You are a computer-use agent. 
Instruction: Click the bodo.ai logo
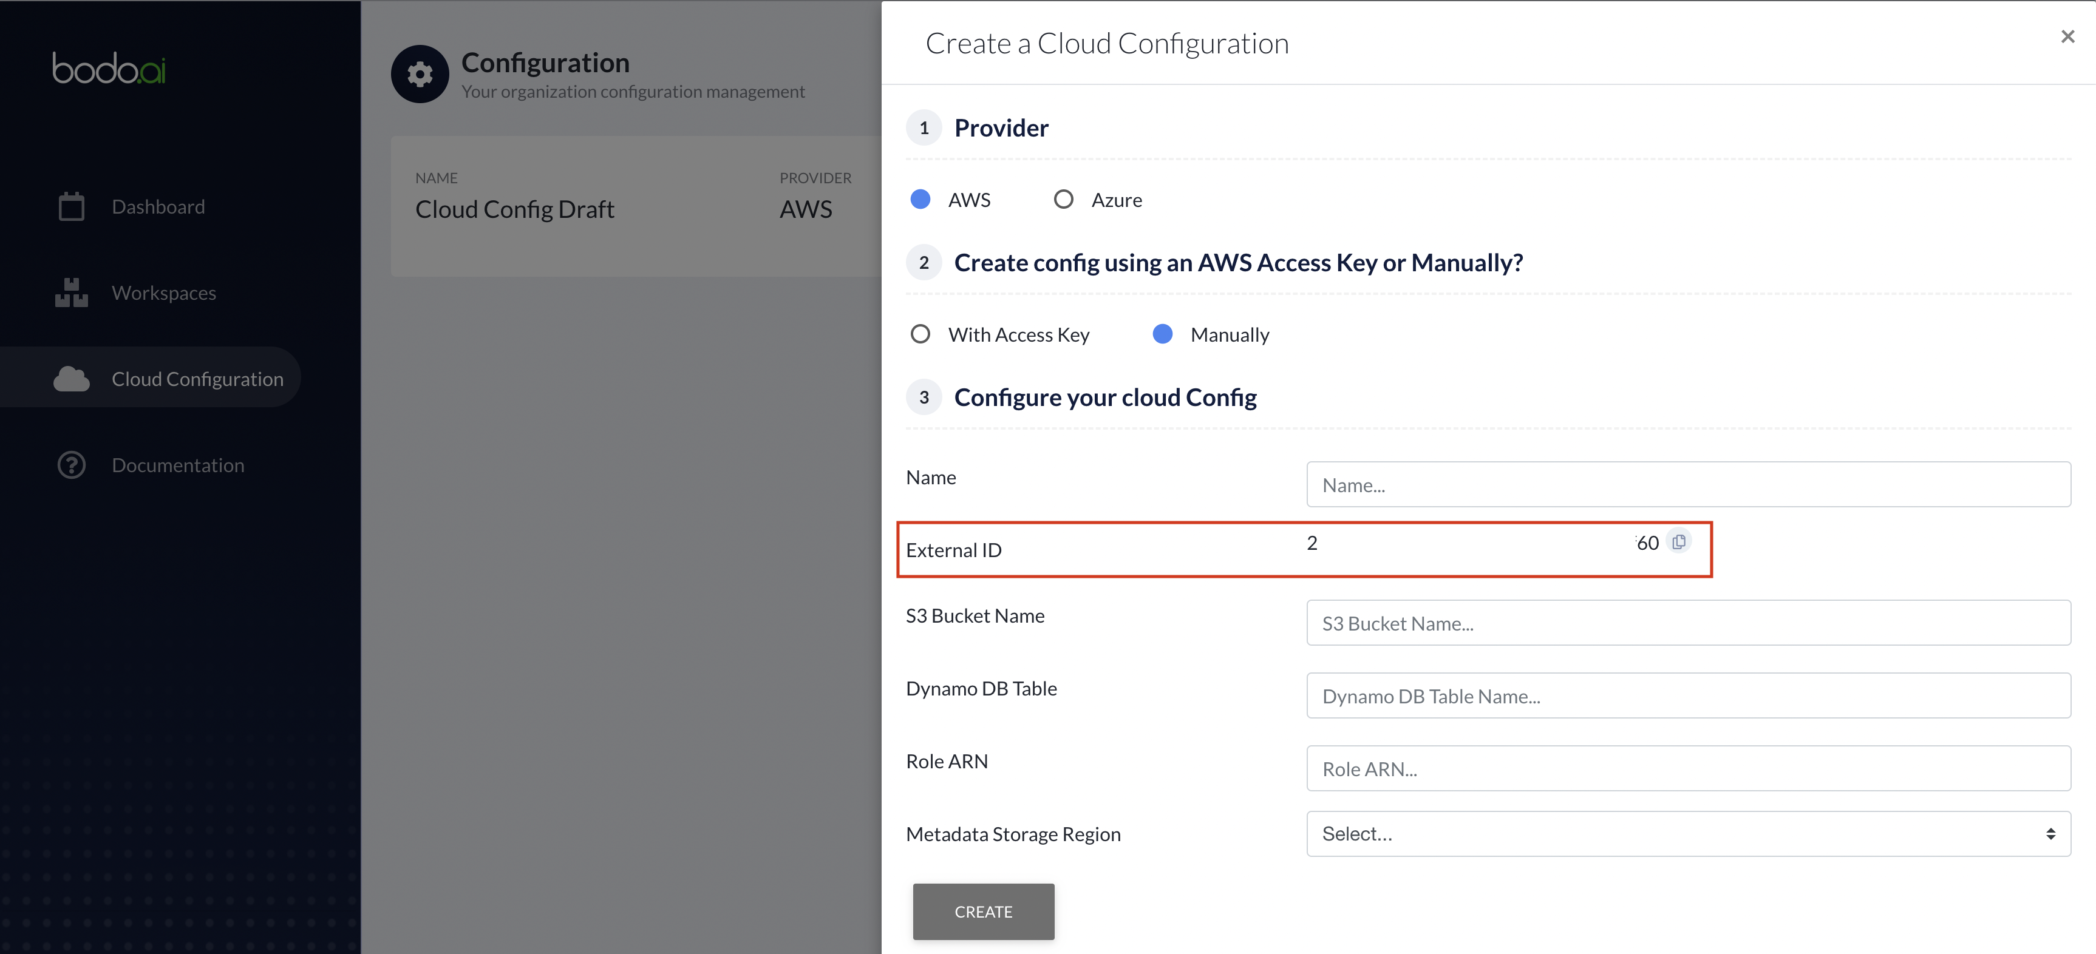click(x=109, y=69)
